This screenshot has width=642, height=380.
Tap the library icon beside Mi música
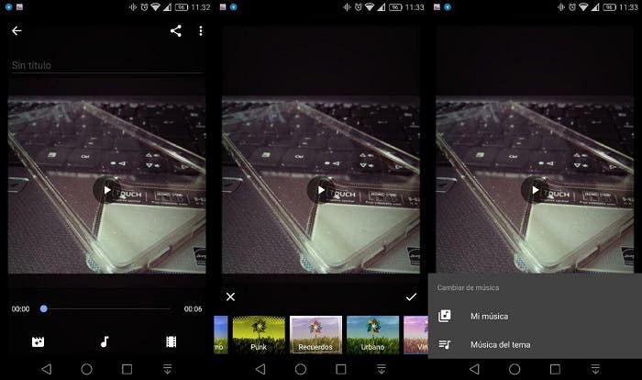[445, 316]
